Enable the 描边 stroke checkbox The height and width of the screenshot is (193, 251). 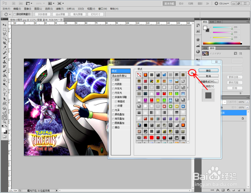click(113, 127)
